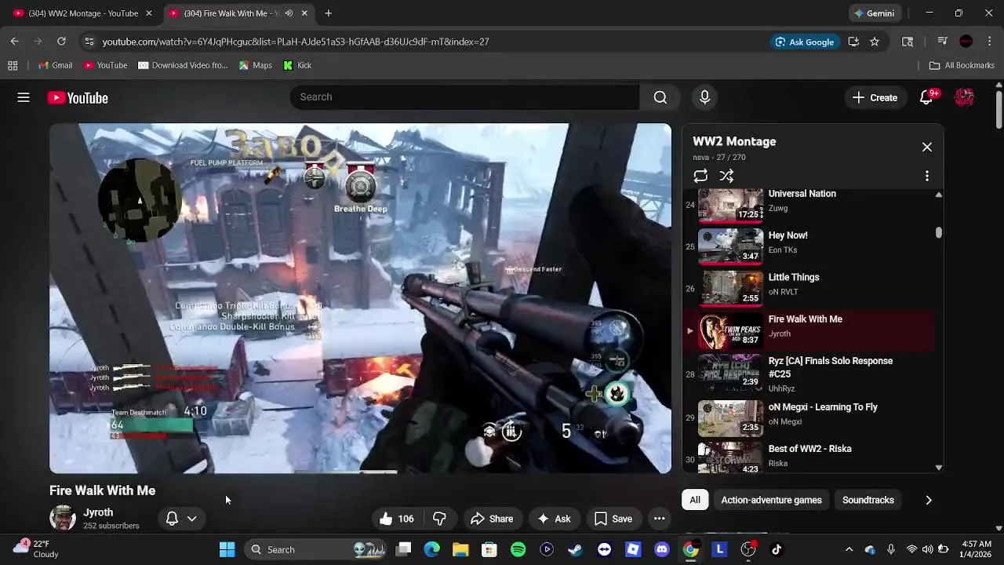This screenshot has height=565, width=1004.
Task: Select the Soundtracks chip
Action: [x=868, y=500]
